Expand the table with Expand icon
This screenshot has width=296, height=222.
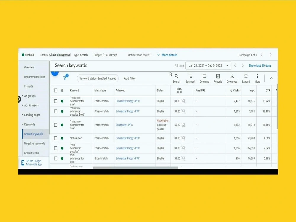click(246, 76)
